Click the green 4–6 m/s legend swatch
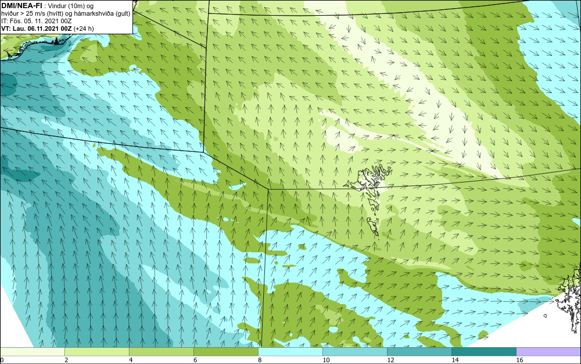The image size is (581, 364). tap(161, 352)
